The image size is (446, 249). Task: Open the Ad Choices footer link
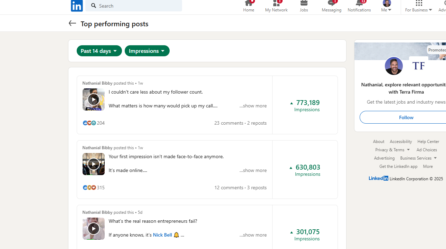pyautogui.click(x=427, y=150)
